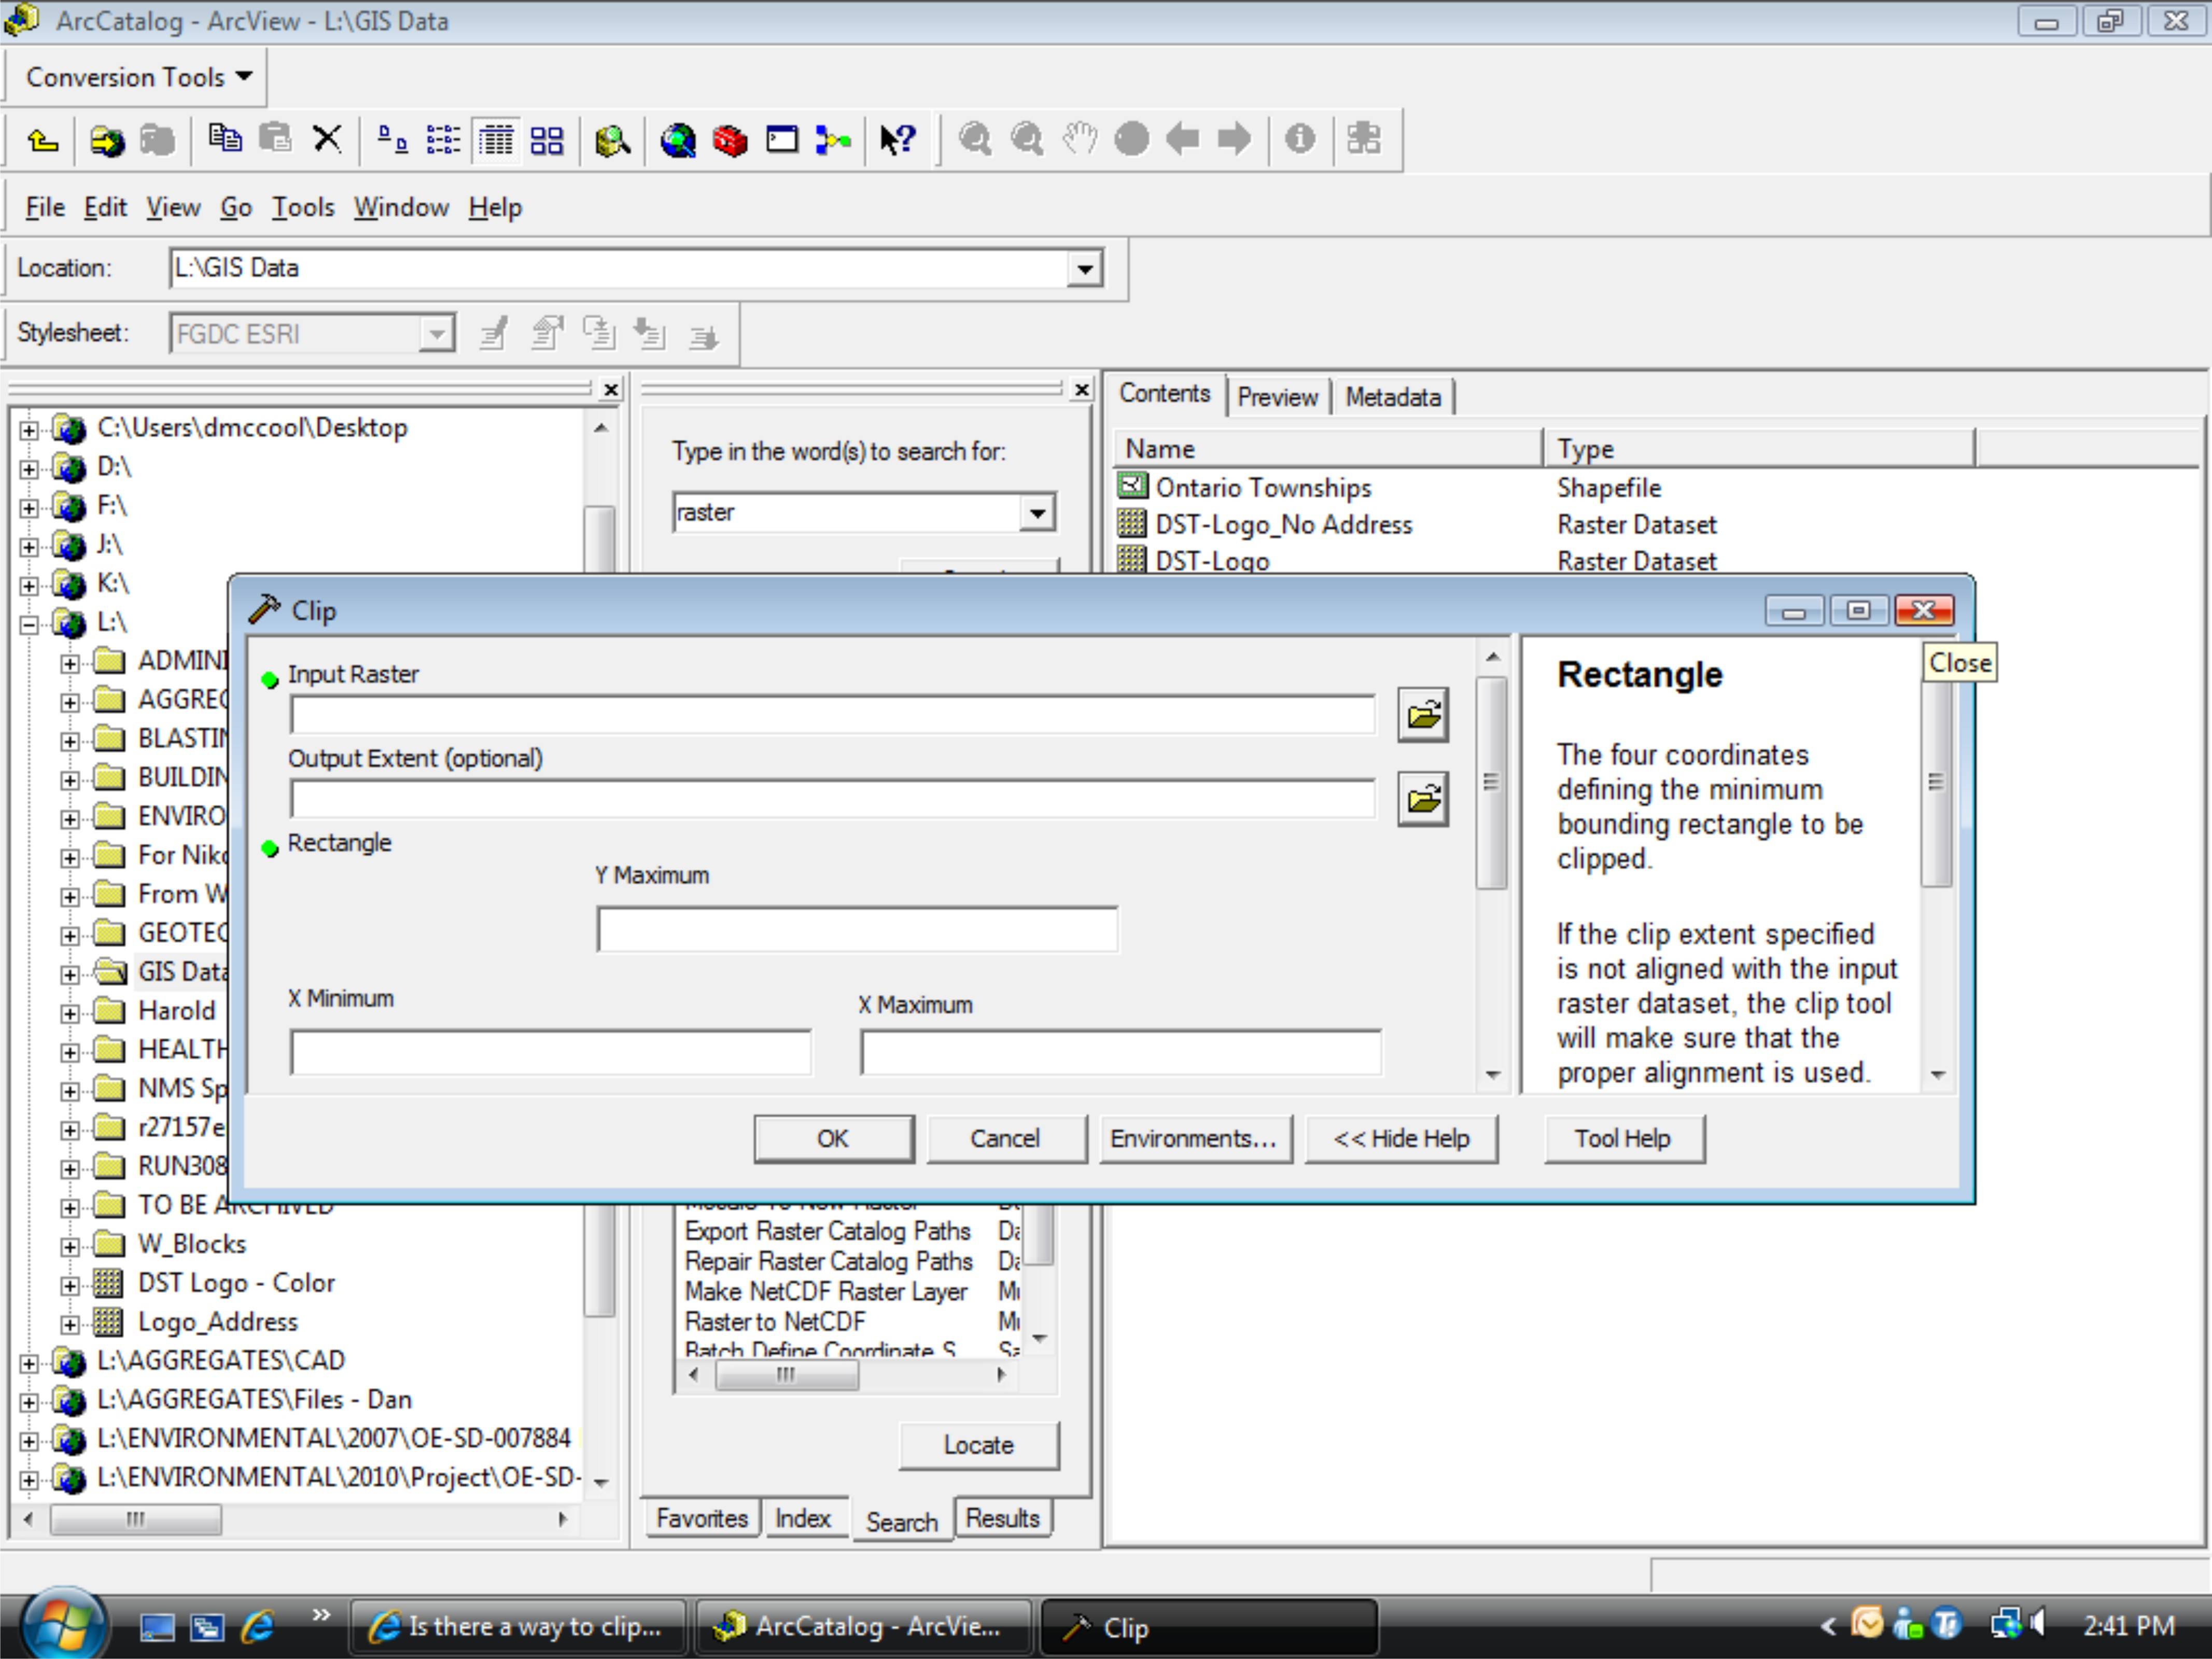The image size is (2212, 1659).
Task: Expand the DST Logo - Color raster node
Action: (x=69, y=1285)
